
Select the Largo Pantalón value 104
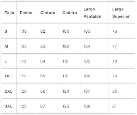click(87, 46)
